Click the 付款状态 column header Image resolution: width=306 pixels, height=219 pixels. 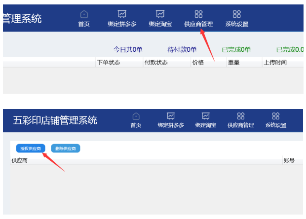click(156, 63)
